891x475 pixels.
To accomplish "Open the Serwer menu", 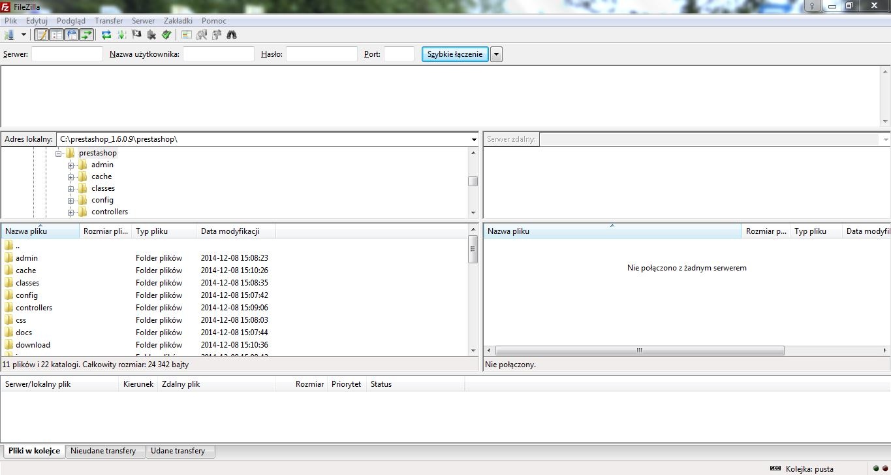I will [x=143, y=21].
